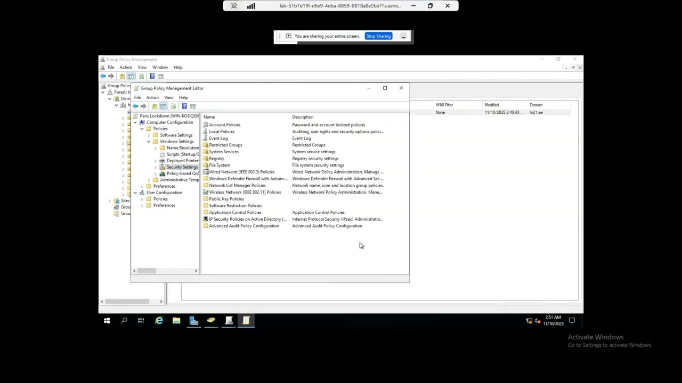Viewport: 682px width, 383px height.
Task: Click Help icon in Group Policy Management toolbar
Action: pyautogui.click(x=152, y=76)
